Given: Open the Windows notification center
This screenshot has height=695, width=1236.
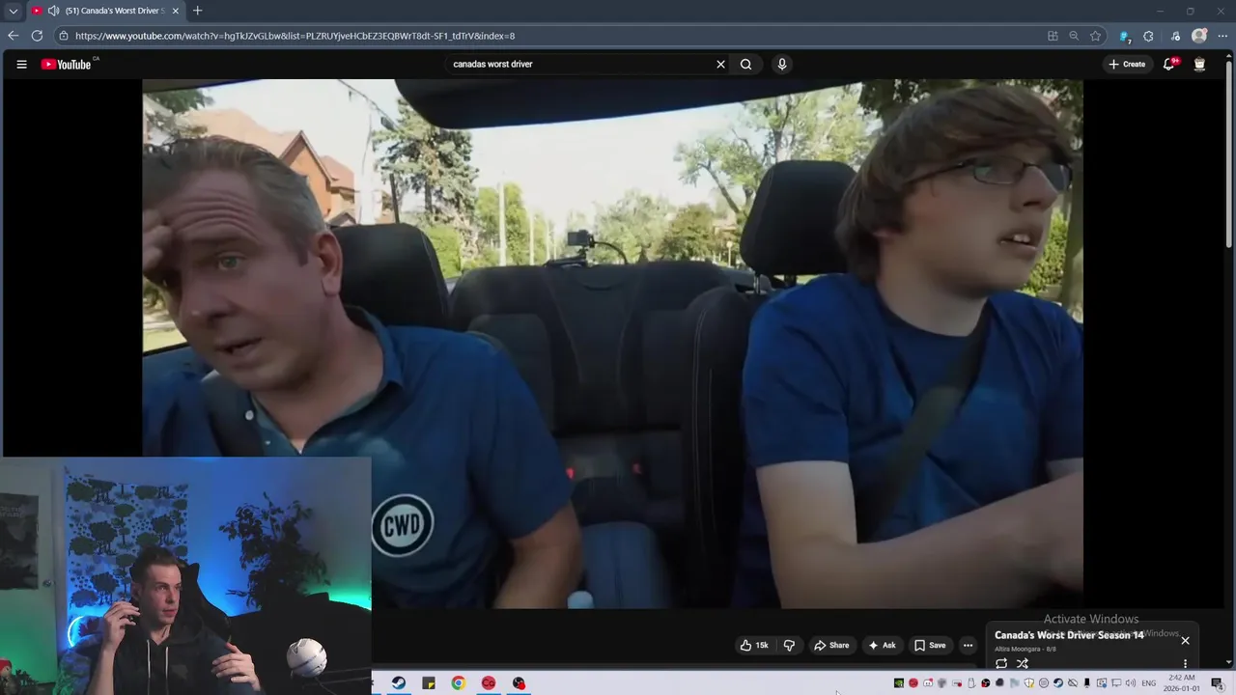Looking at the screenshot, I should click(x=1218, y=683).
